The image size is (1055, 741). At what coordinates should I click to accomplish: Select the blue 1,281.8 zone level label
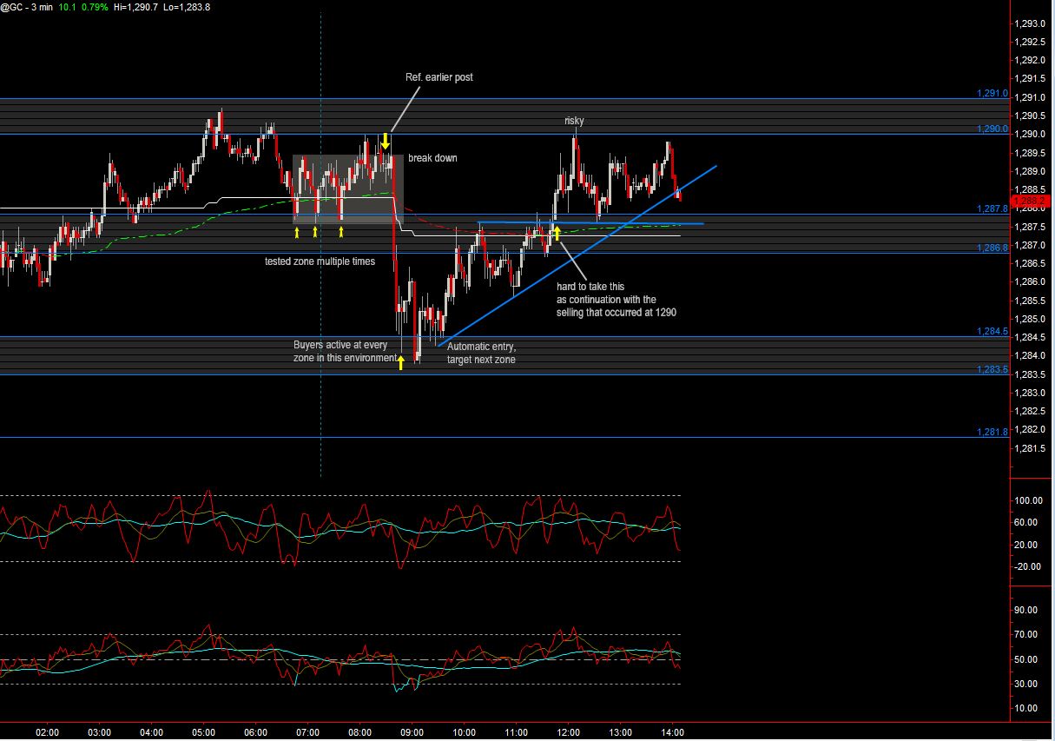(992, 432)
